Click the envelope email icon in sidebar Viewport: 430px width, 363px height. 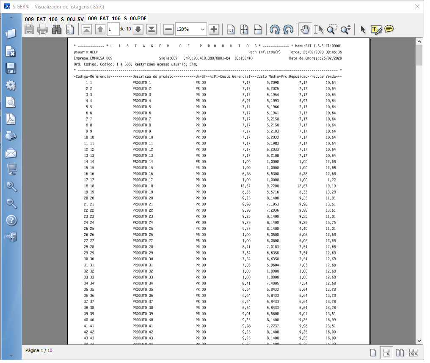pos(11,153)
